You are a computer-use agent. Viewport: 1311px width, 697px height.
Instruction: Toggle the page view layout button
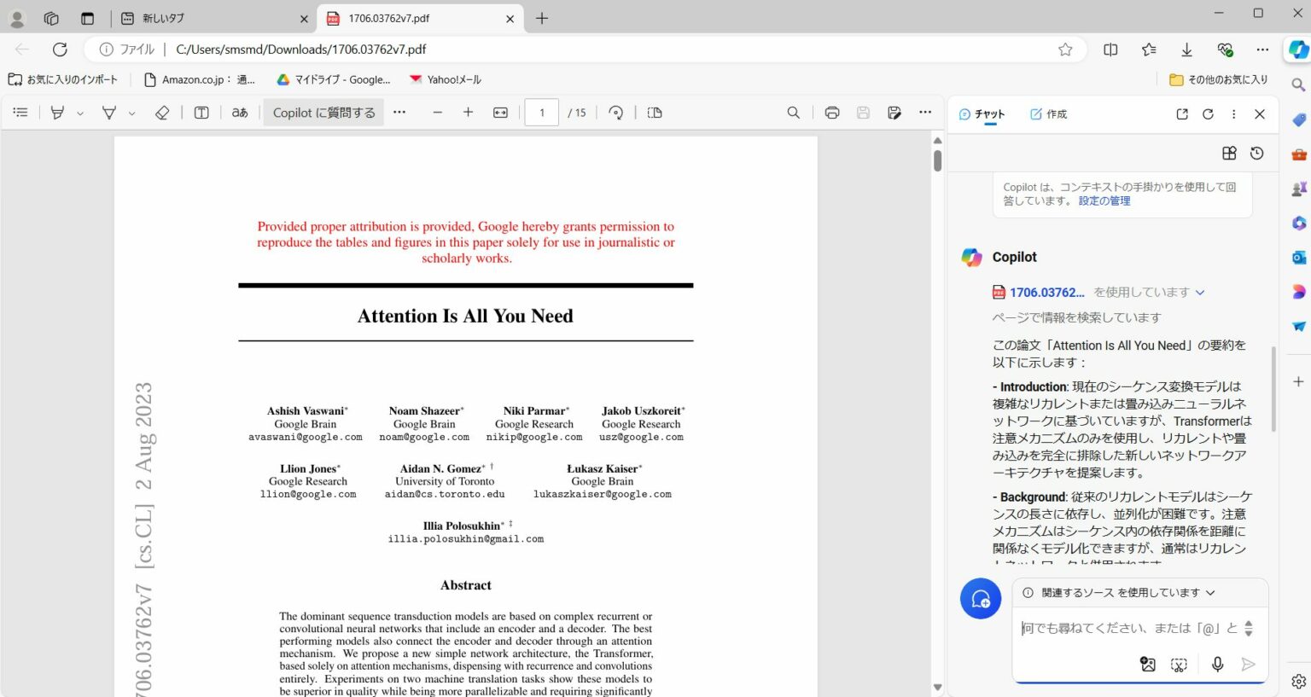click(655, 113)
